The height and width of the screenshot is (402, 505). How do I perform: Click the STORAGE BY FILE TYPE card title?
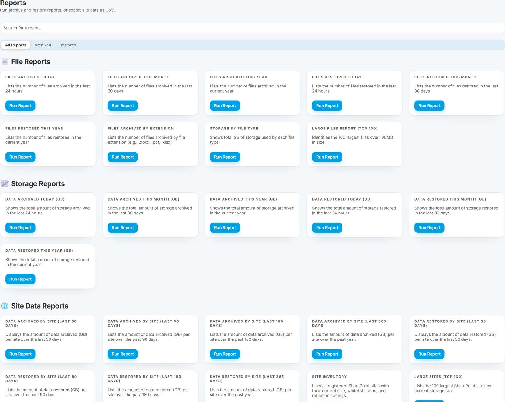point(234,129)
